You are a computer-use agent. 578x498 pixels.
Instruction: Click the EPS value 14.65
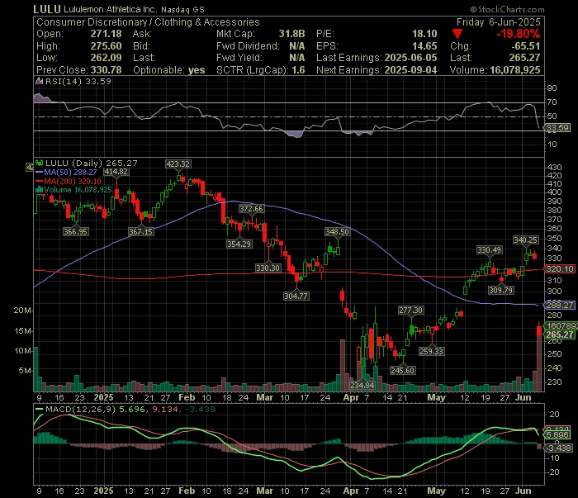pyautogui.click(x=424, y=46)
